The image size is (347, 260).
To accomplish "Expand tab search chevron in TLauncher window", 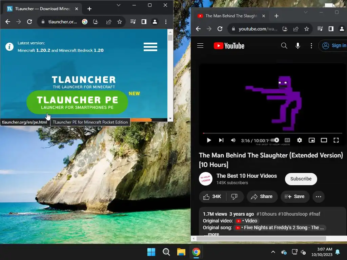I will click(119, 5).
